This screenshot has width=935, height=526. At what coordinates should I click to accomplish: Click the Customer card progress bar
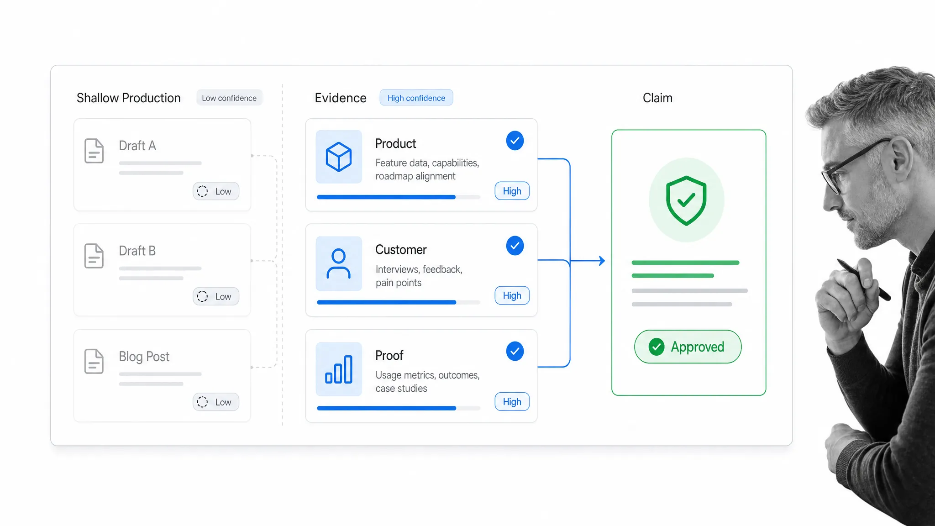pos(399,302)
